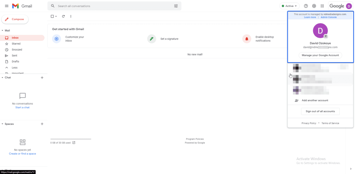The width and height of the screenshot is (356, 174).
Task: Click Add another account
Action: (315, 100)
